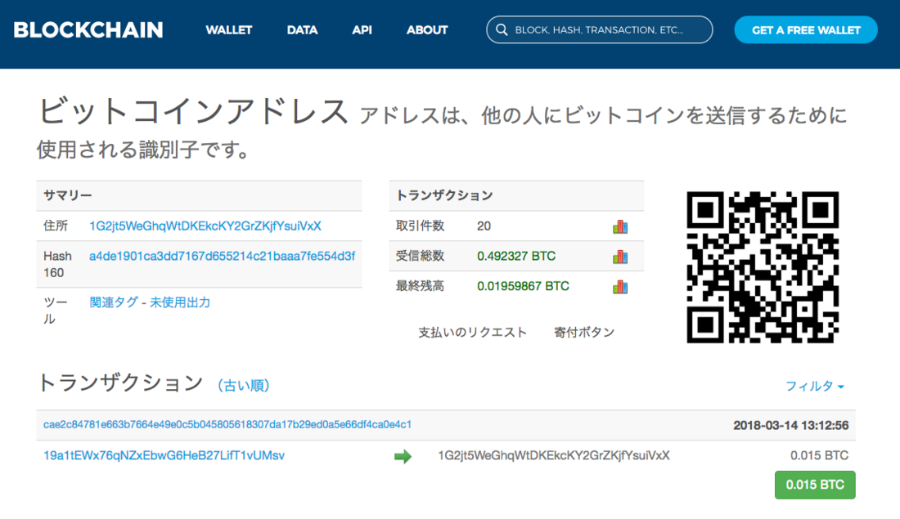Click the transaction count value 20
Screen dimensions: 900x519
click(484, 226)
